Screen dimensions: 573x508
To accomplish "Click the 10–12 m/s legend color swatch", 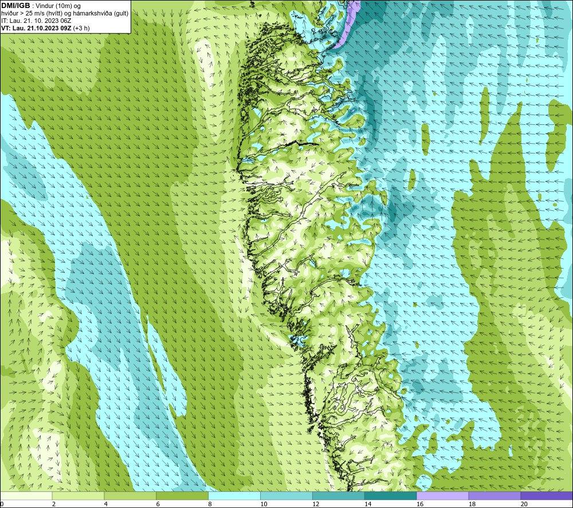I will click(286, 495).
